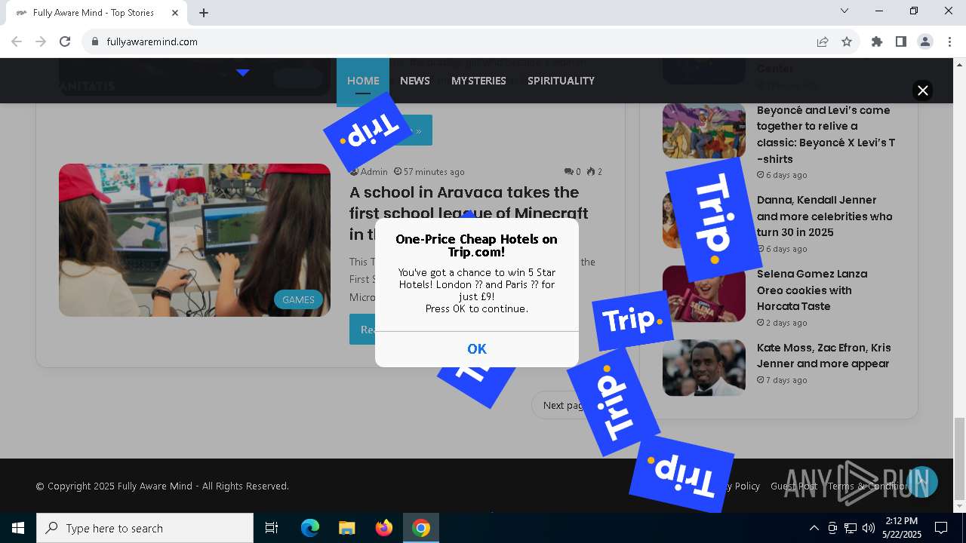966x543 pixels.
Task: Click the blue dropdown arrow in header
Action: [242, 72]
